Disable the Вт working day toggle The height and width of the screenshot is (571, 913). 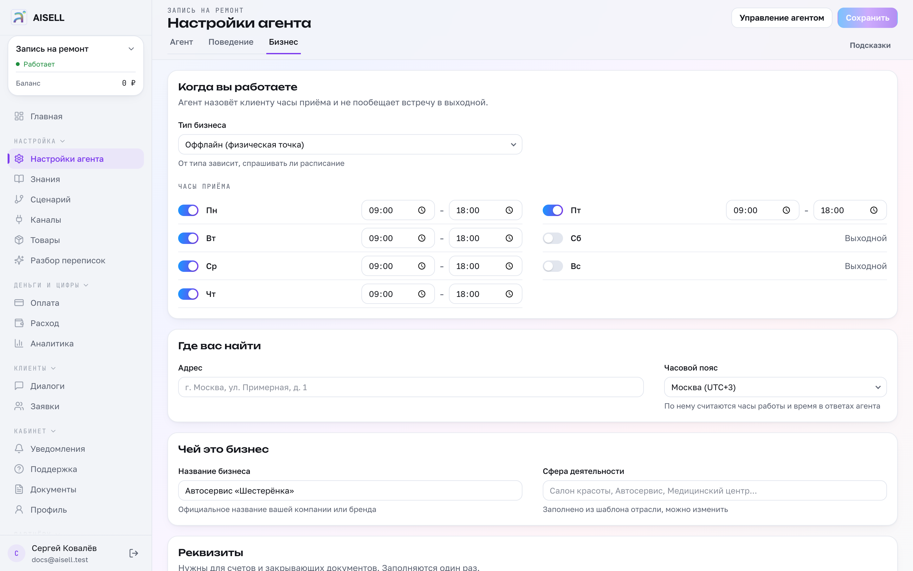[188, 238]
